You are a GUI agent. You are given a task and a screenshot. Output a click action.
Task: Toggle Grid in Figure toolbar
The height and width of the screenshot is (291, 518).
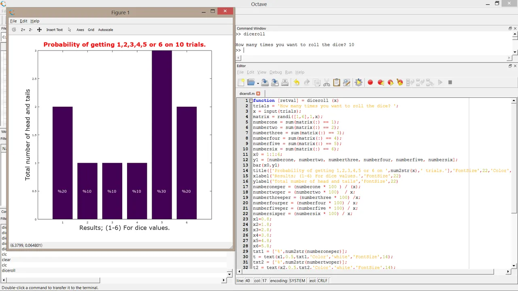91,30
